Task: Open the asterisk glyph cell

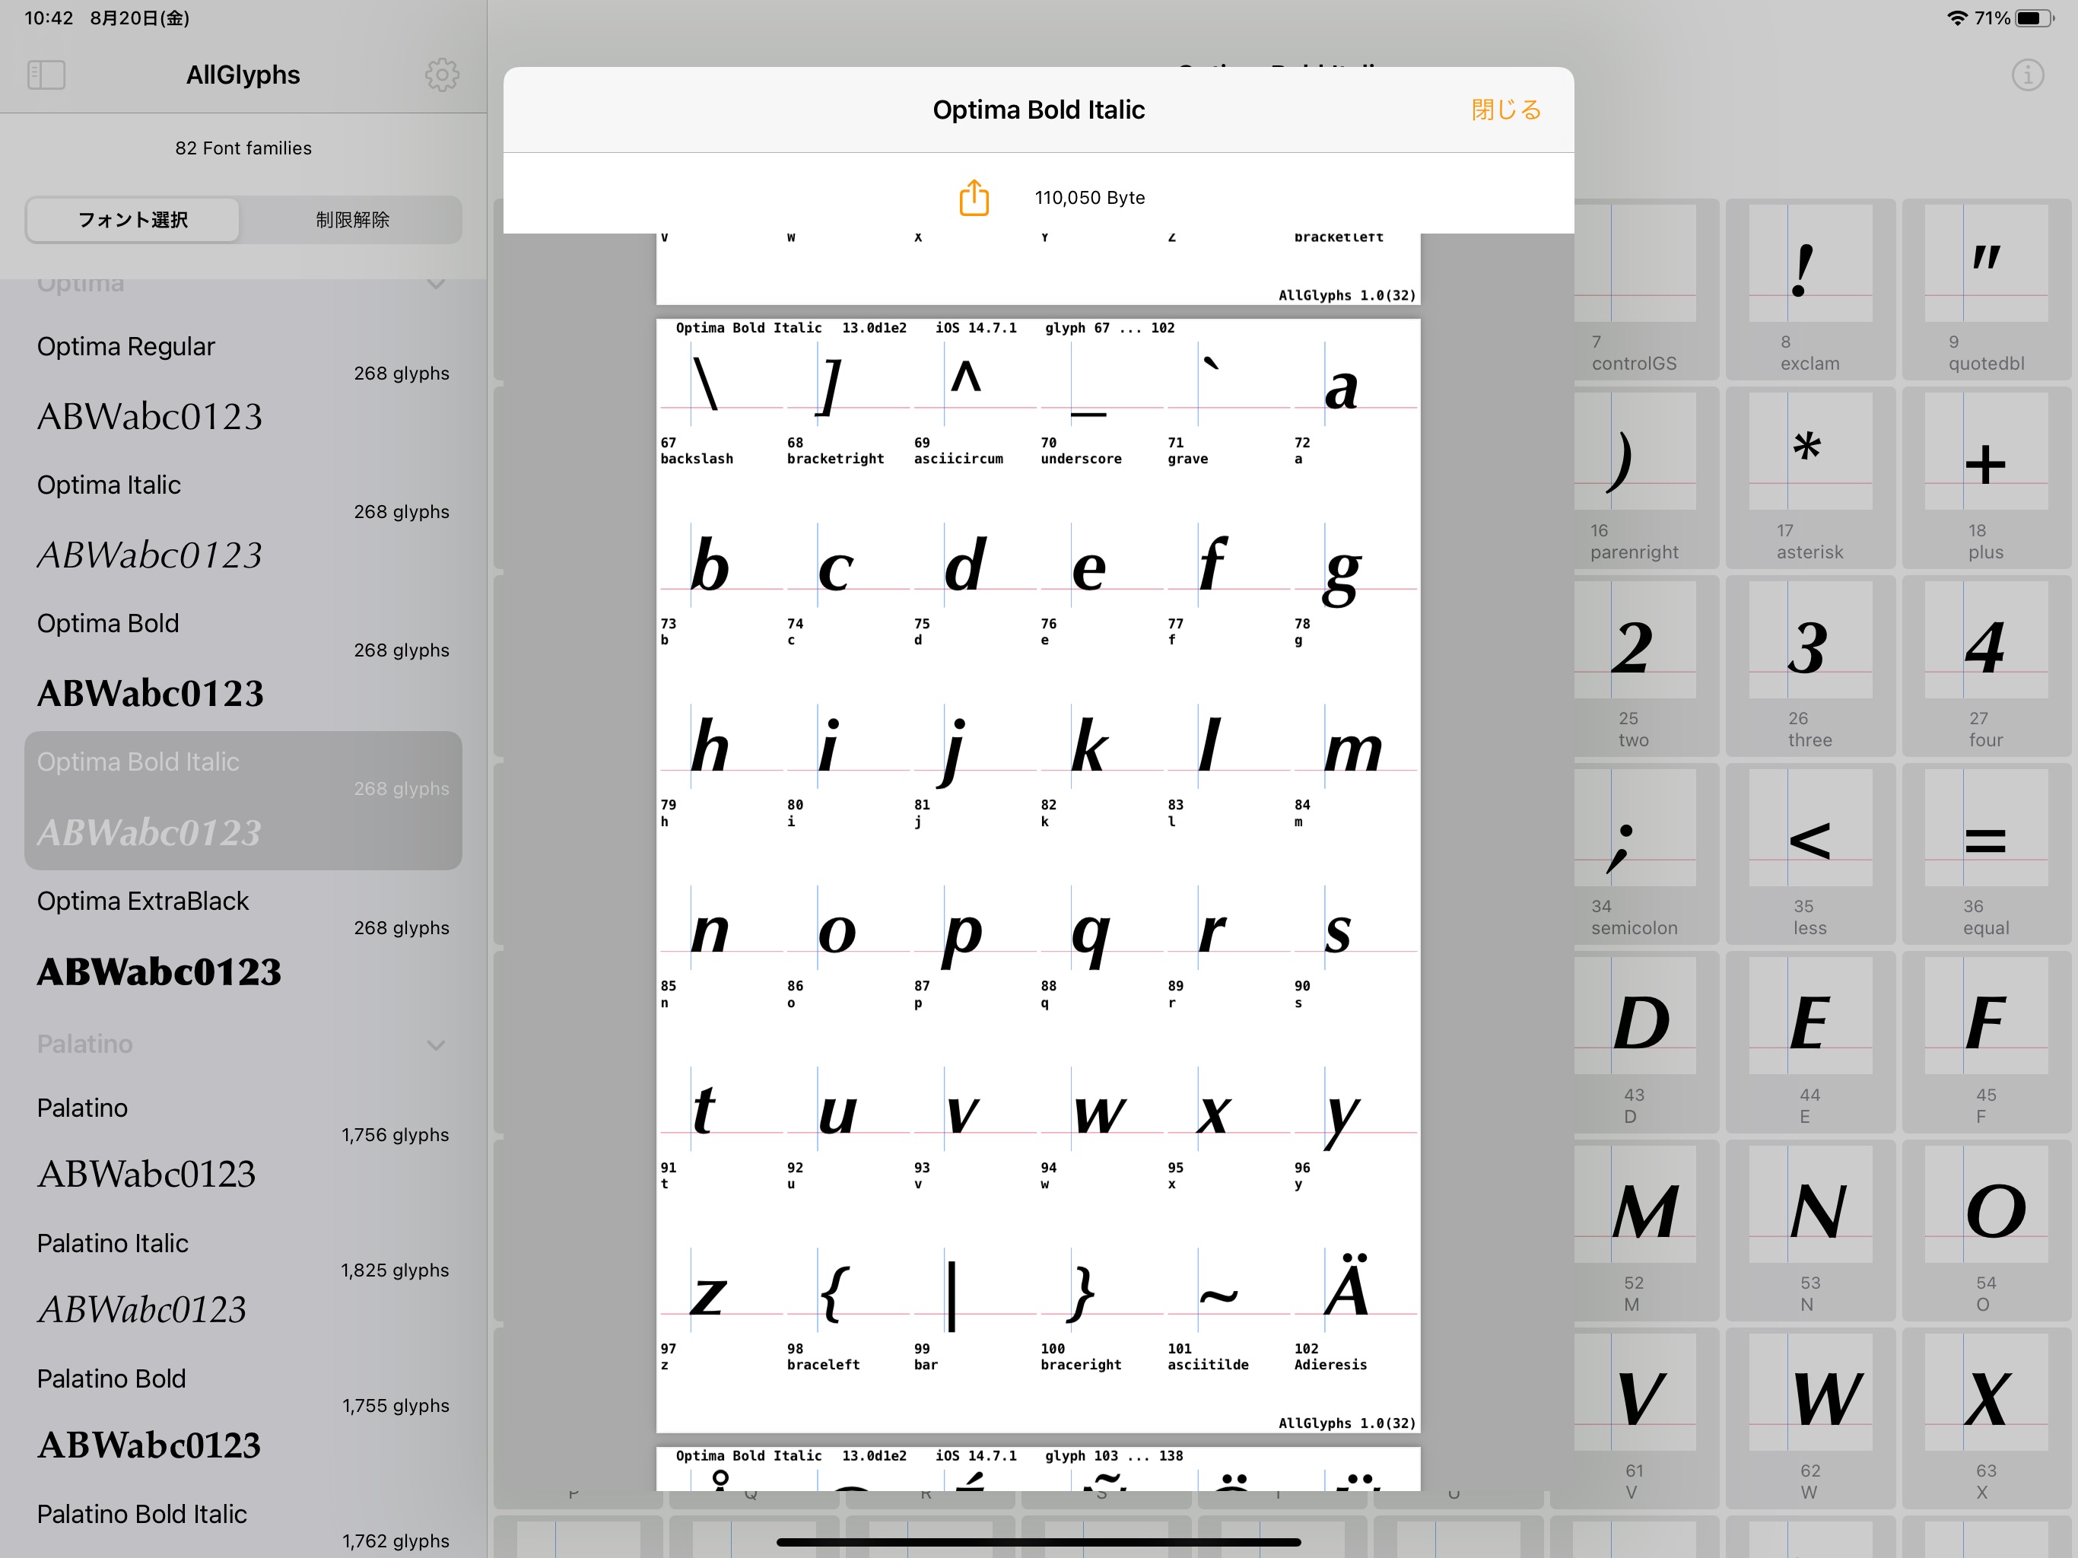Action: tap(1810, 477)
